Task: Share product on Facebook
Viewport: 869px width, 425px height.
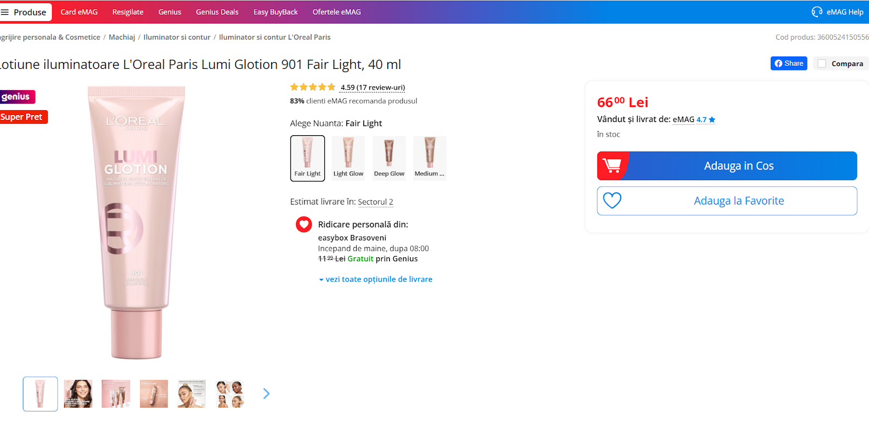Action: (789, 64)
